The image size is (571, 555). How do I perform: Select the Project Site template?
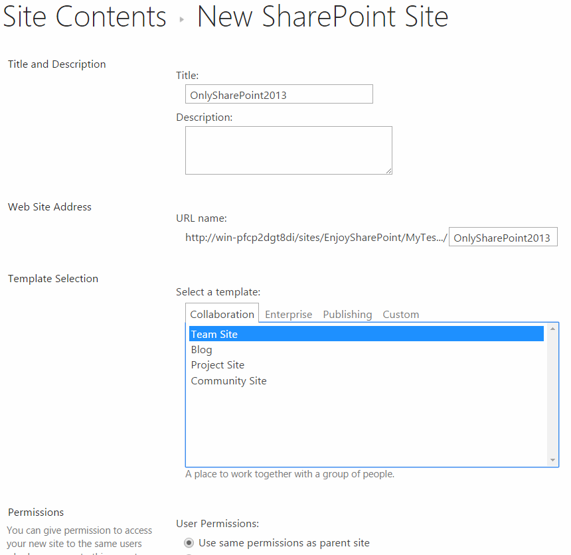[x=367, y=365]
